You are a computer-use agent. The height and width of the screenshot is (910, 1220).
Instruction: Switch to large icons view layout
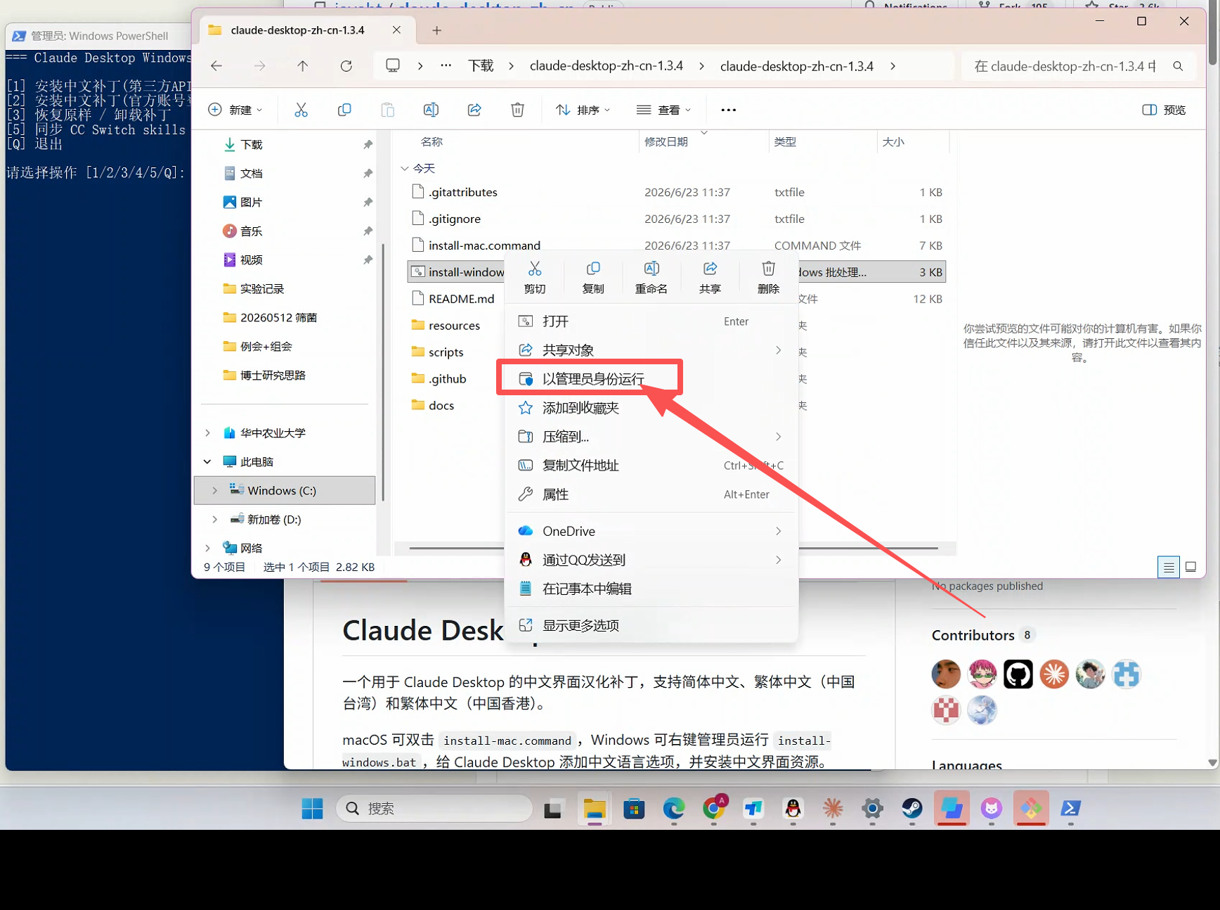coord(1190,567)
